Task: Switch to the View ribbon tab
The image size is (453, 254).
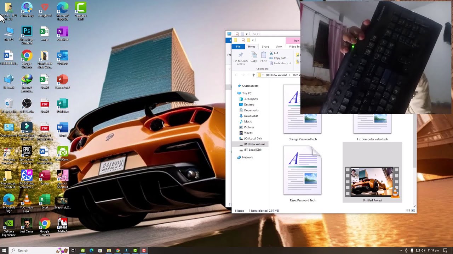Action: pos(279,47)
